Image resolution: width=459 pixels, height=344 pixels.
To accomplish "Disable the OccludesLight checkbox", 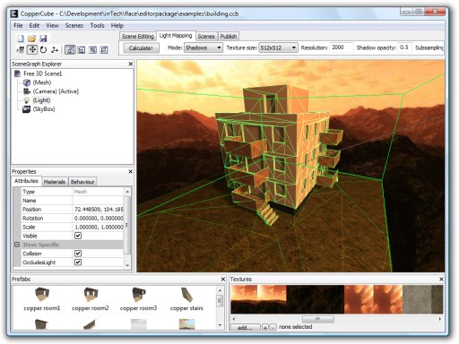I will (x=78, y=262).
